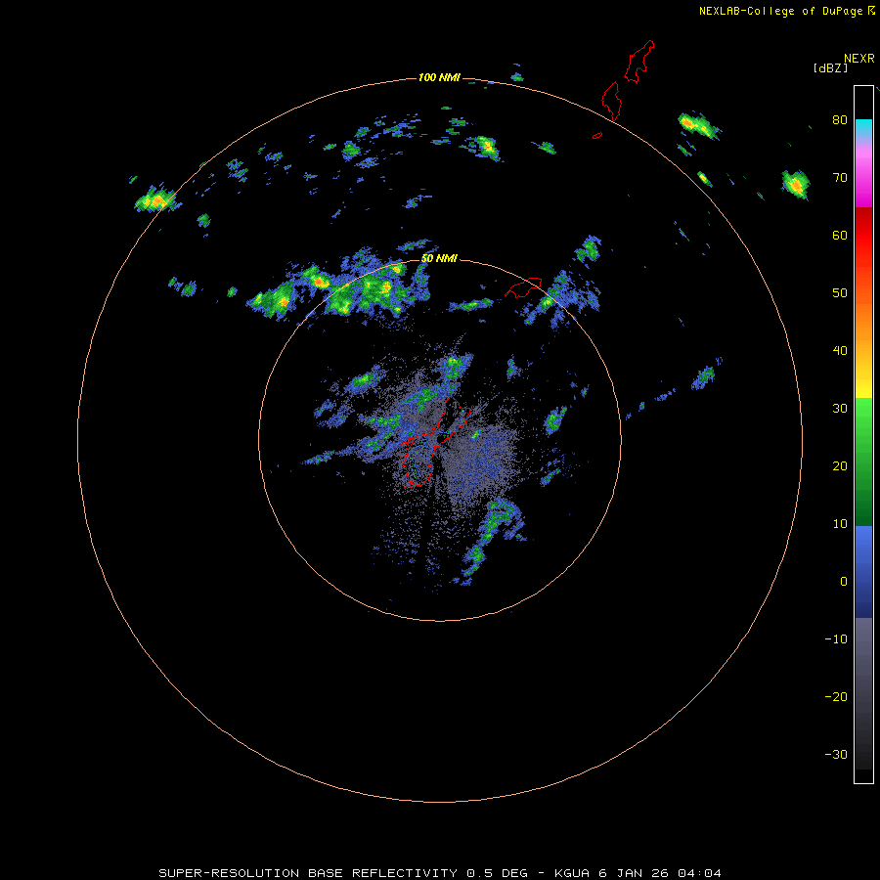Select the -10 dBZ scale label
880x880 pixels.
pos(836,639)
